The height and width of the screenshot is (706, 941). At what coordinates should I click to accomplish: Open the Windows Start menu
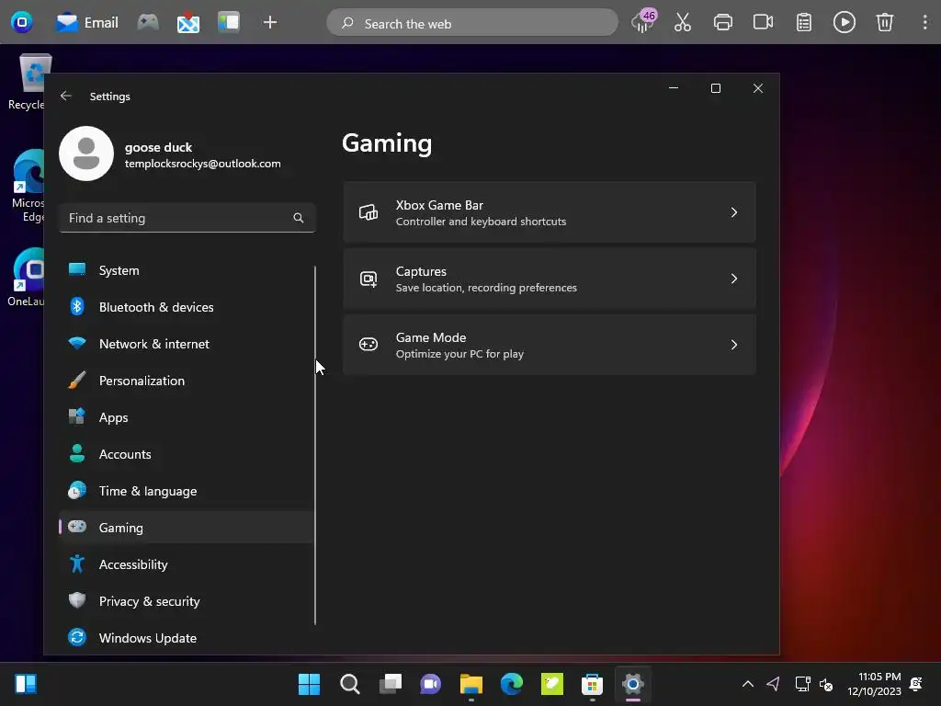(309, 684)
